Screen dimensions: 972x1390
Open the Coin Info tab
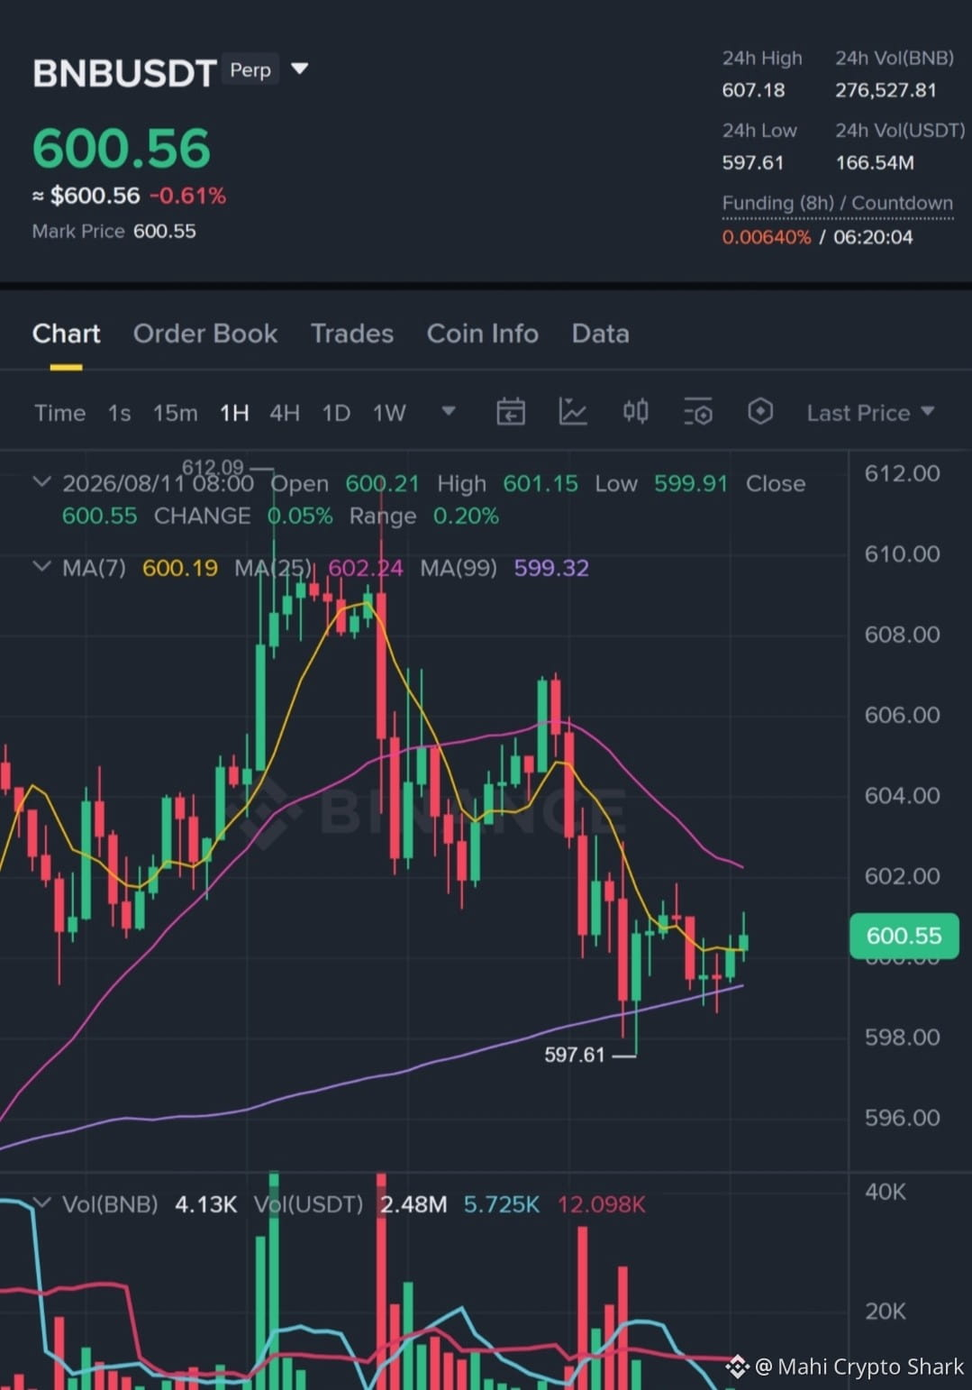click(483, 334)
